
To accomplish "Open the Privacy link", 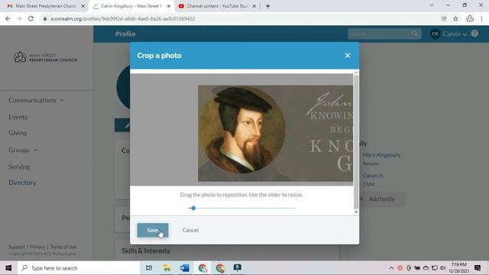I will point(37,247).
